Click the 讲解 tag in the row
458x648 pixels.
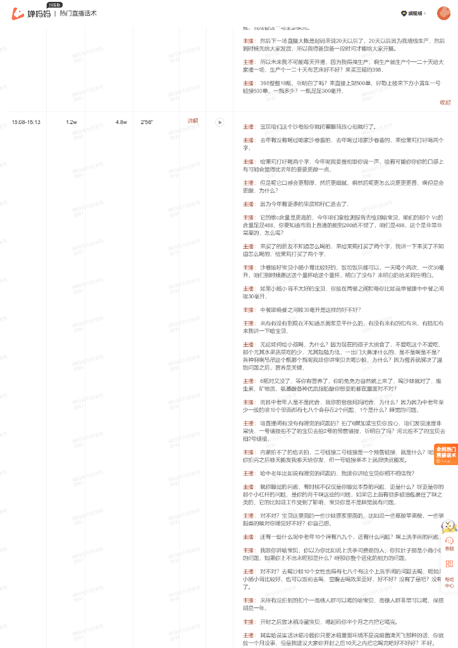point(192,121)
